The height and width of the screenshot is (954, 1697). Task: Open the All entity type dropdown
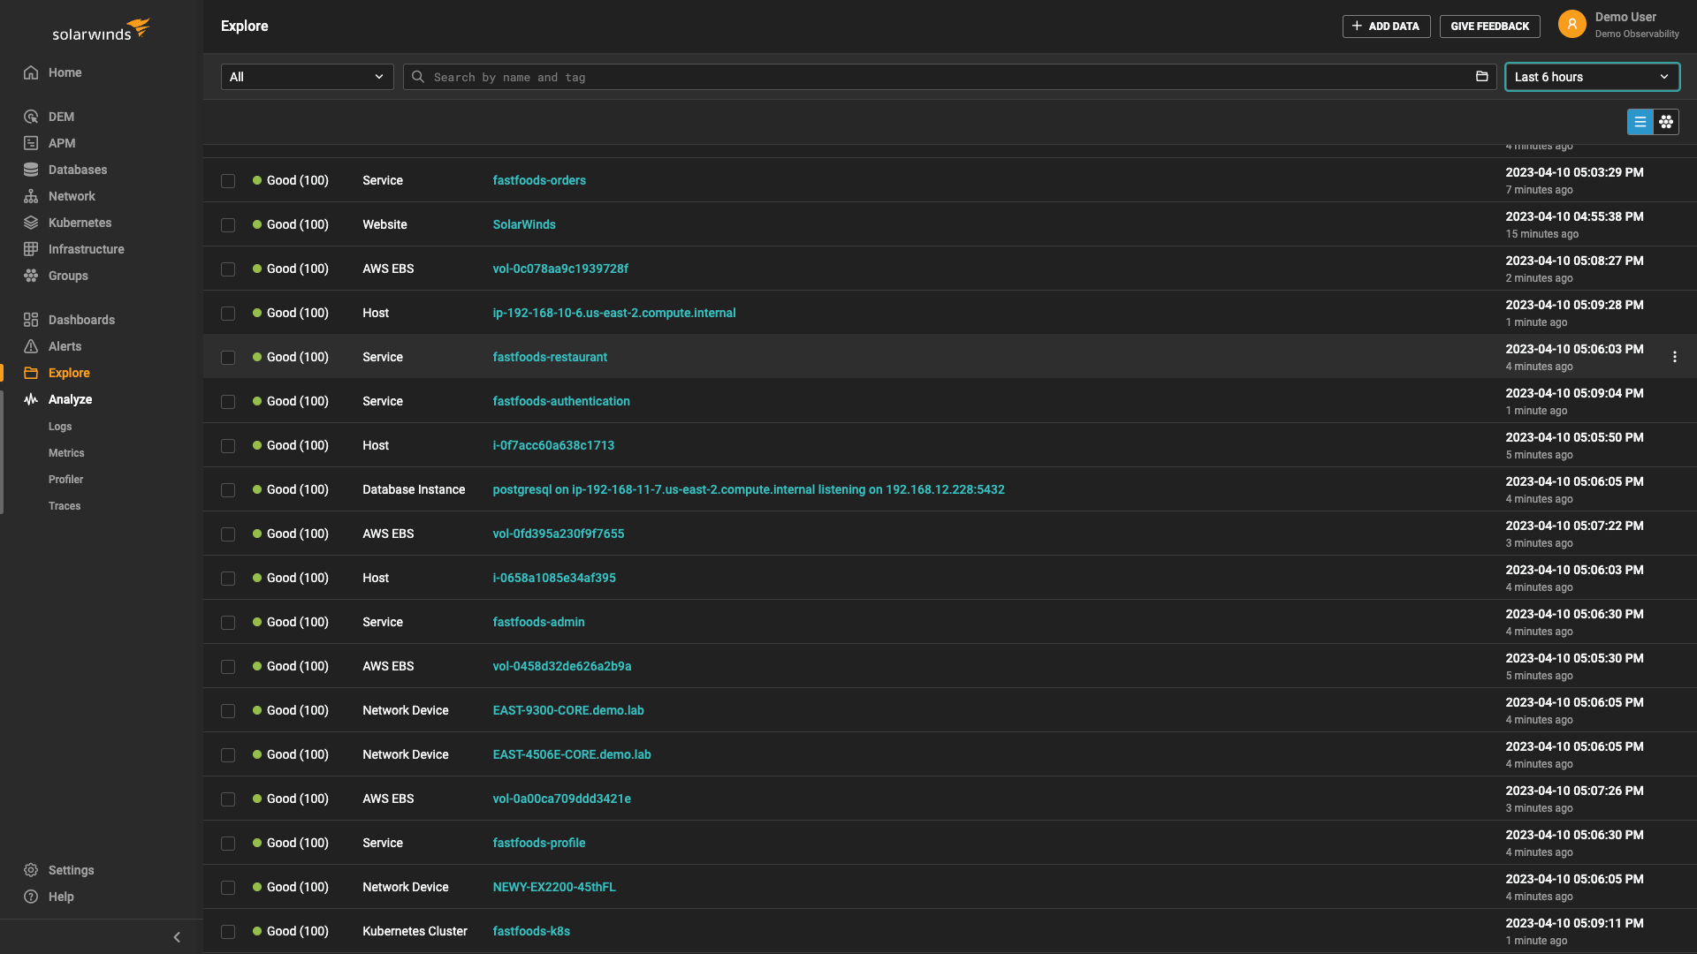[x=307, y=77]
